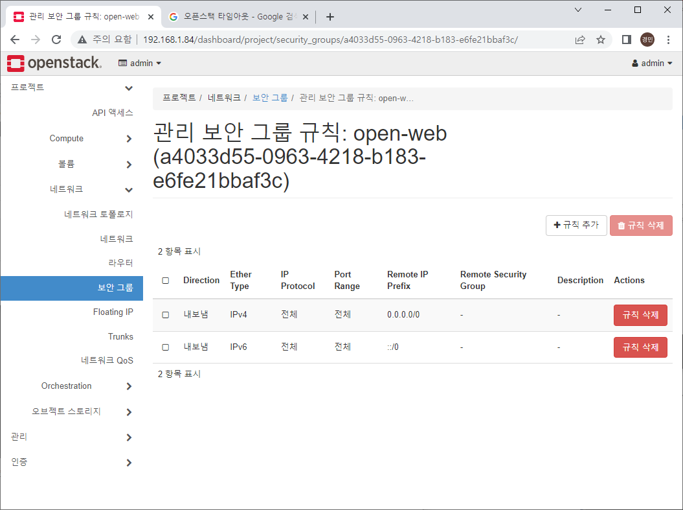Click the Remote Security Group header
Viewport: 683px width, 510px height.
tap(493, 281)
